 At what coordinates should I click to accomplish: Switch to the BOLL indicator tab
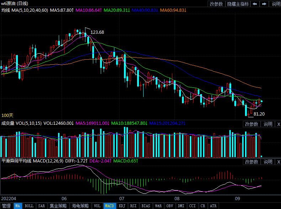29,206
